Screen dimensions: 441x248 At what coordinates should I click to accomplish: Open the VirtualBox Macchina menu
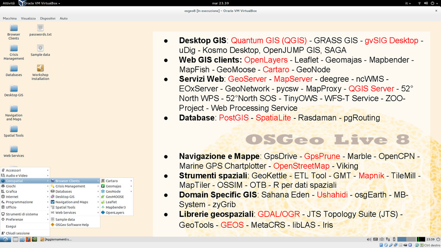tap(9, 18)
